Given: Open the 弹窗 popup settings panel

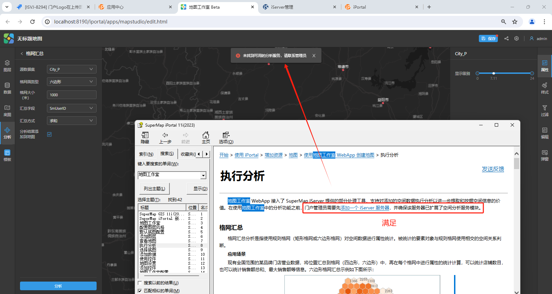Looking at the screenshot, I should [x=545, y=155].
